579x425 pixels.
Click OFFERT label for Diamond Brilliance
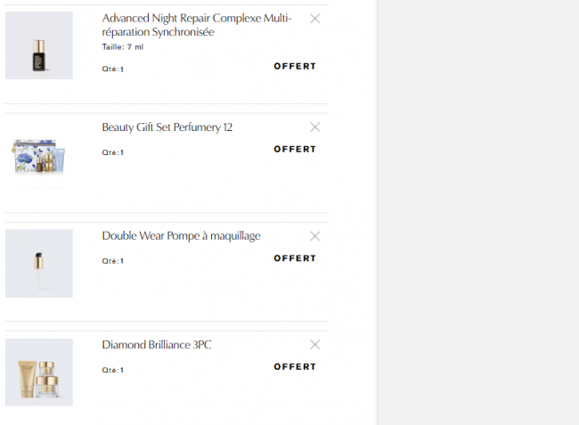[x=295, y=366]
